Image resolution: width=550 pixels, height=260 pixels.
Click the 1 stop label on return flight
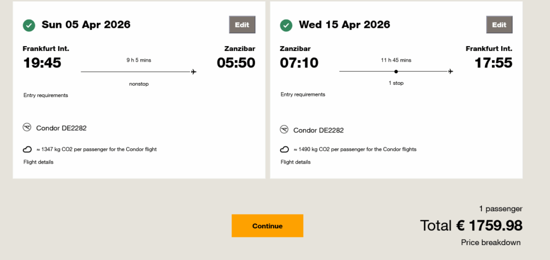point(396,83)
